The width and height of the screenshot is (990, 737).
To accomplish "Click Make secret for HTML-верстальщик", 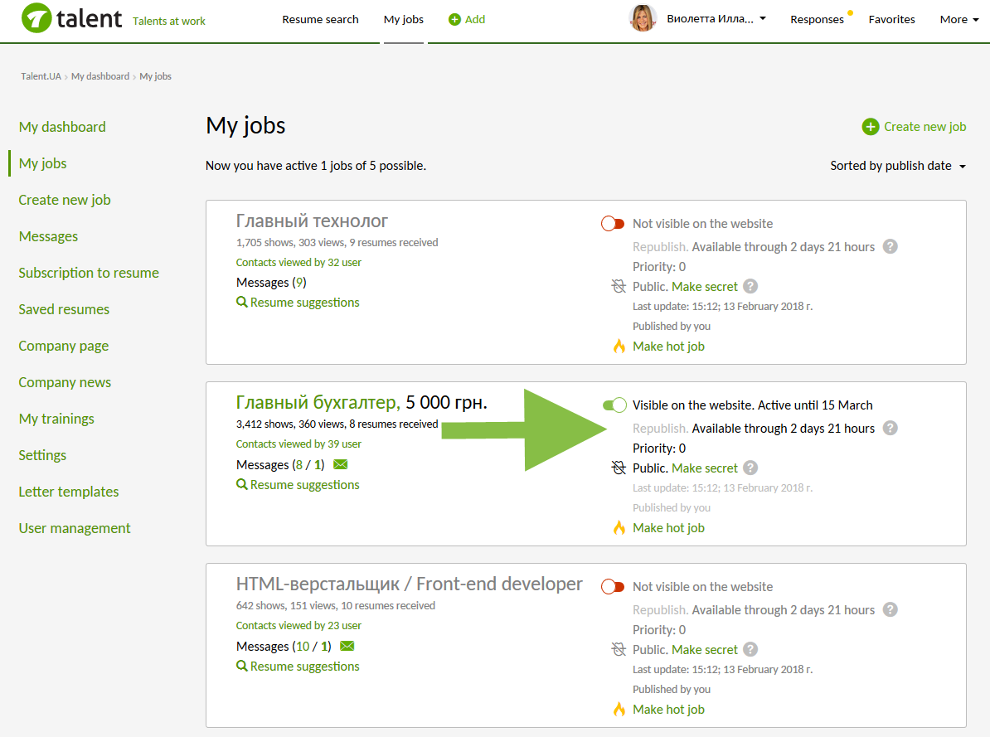I will pyautogui.click(x=705, y=650).
